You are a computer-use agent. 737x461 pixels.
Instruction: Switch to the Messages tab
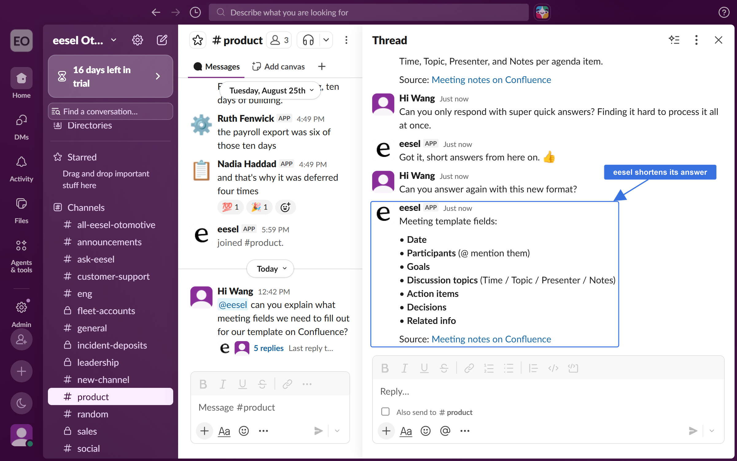(216, 67)
